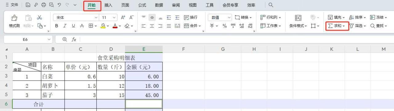Toggle Italic formatting

click(65, 26)
